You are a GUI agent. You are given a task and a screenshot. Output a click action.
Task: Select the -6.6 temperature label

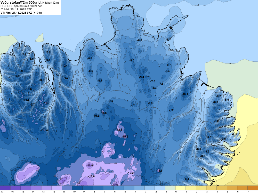[140, 40]
